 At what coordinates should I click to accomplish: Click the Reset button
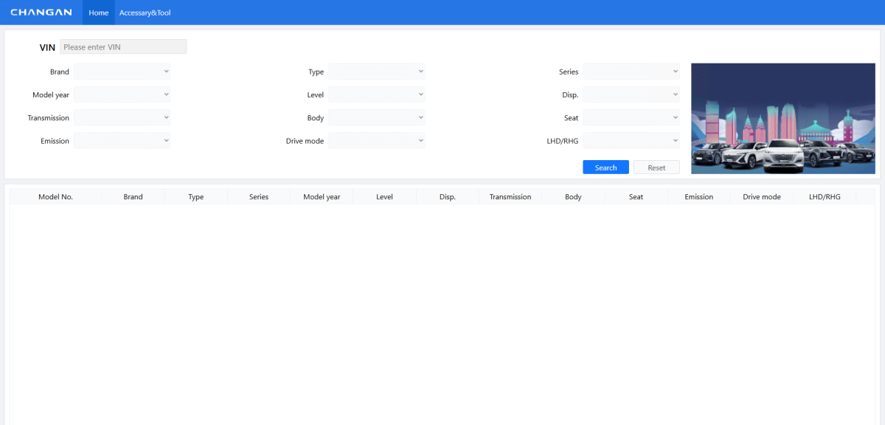[656, 167]
